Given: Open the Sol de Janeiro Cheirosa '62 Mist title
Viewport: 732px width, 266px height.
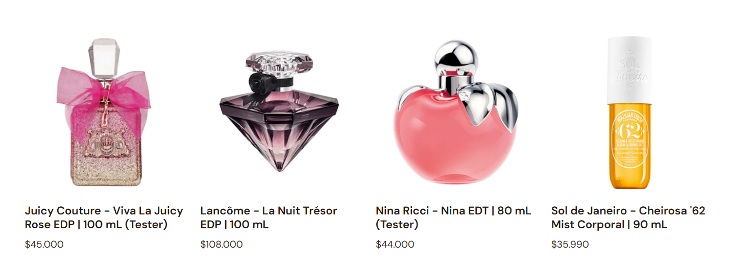Looking at the screenshot, I should (628, 217).
